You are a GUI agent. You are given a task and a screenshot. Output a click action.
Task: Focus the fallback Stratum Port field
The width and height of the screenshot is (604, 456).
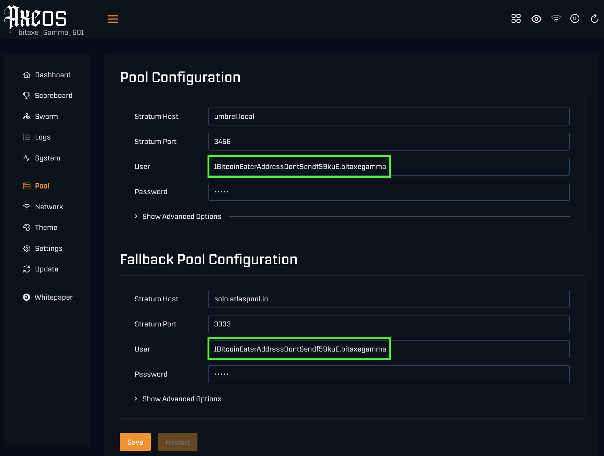click(389, 324)
